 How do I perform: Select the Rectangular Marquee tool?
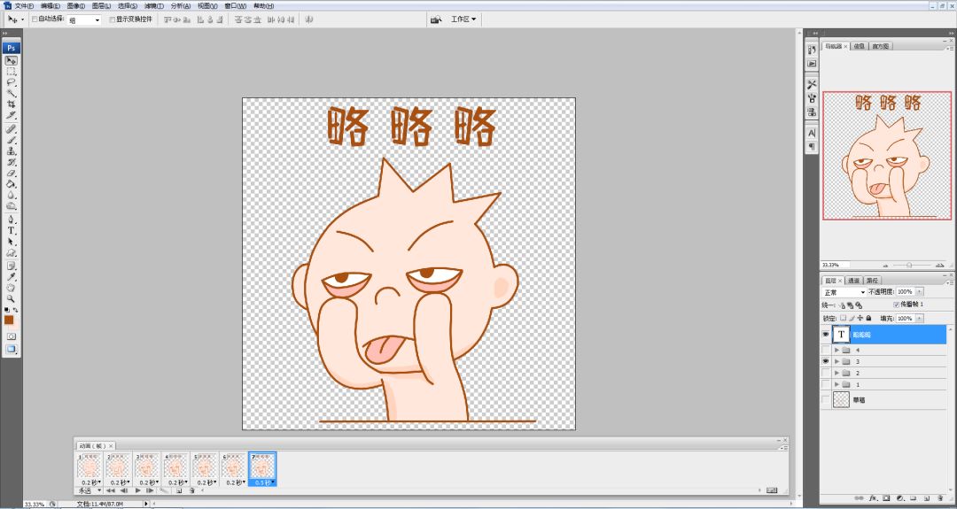(x=12, y=72)
